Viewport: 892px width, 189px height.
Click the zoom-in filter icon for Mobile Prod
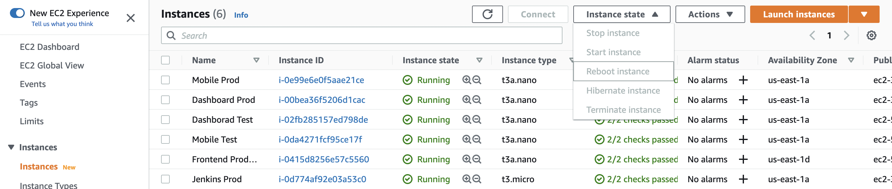pyautogui.click(x=467, y=80)
